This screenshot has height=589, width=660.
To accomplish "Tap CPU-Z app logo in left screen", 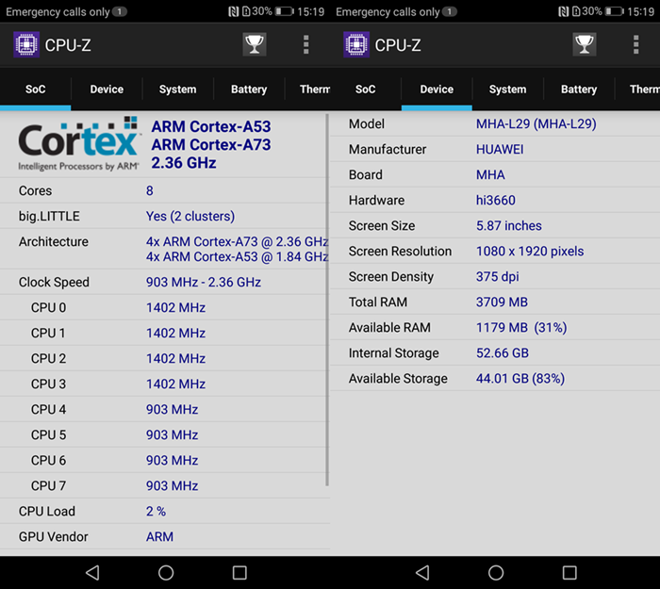I will [x=26, y=44].
